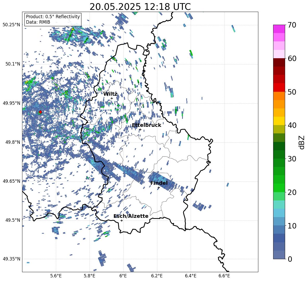Click the Data: RMIB label

(38, 22)
